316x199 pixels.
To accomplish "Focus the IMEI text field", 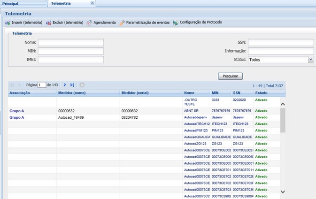I will [x=70, y=60].
